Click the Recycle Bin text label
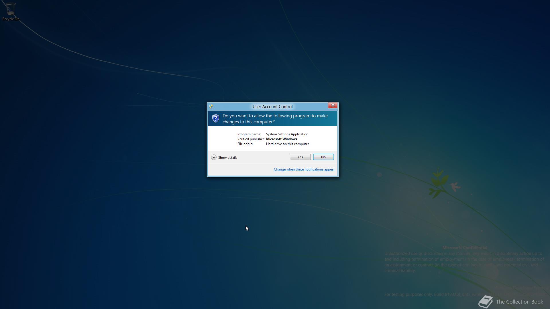550x309 pixels. pos(11,19)
